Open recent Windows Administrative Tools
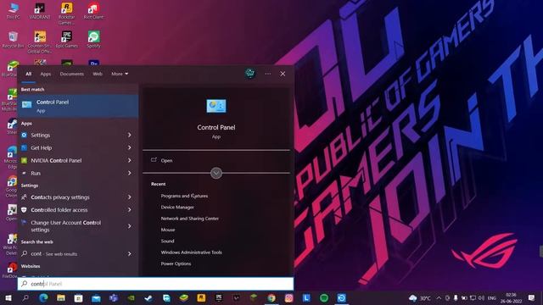This screenshot has width=543, height=305. point(191,252)
